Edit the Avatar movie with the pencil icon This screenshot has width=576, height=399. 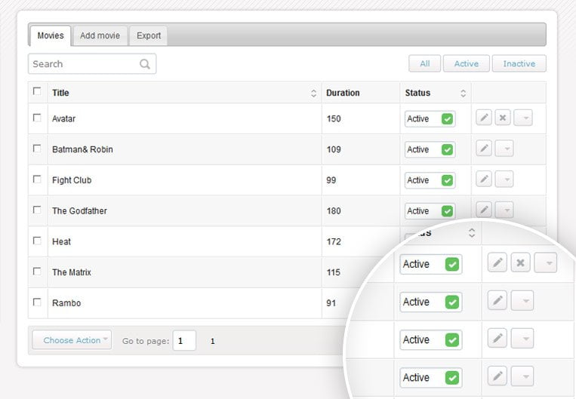[x=484, y=118]
